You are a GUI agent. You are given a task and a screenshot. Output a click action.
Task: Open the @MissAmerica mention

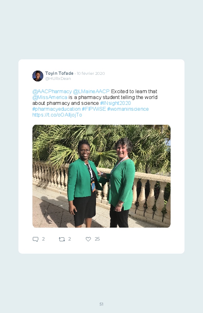(50, 97)
